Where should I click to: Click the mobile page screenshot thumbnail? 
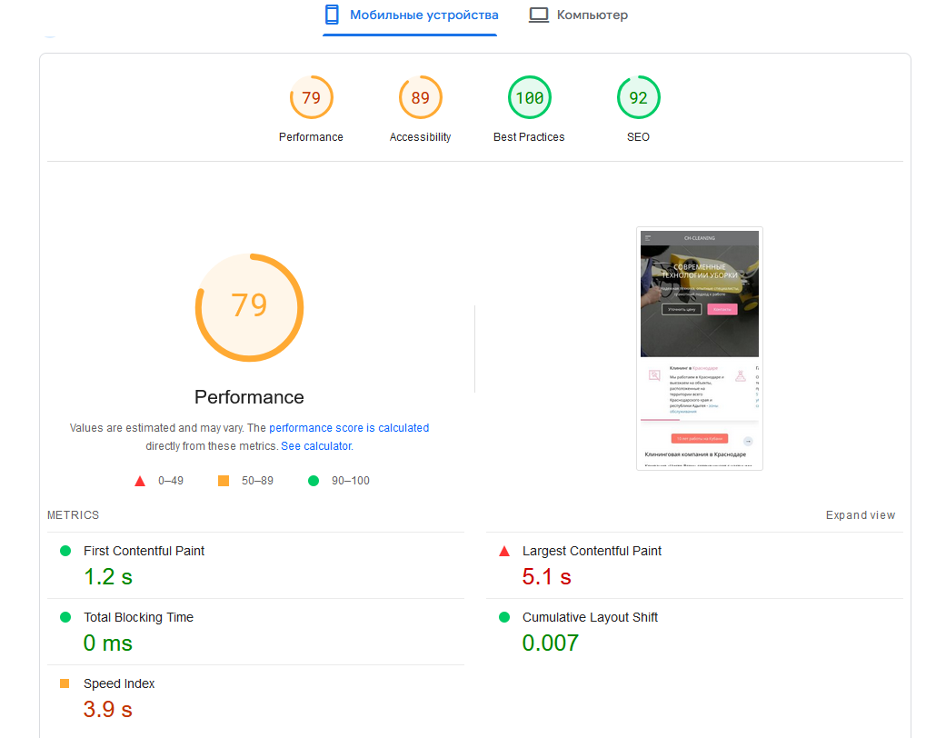pos(700,349)
